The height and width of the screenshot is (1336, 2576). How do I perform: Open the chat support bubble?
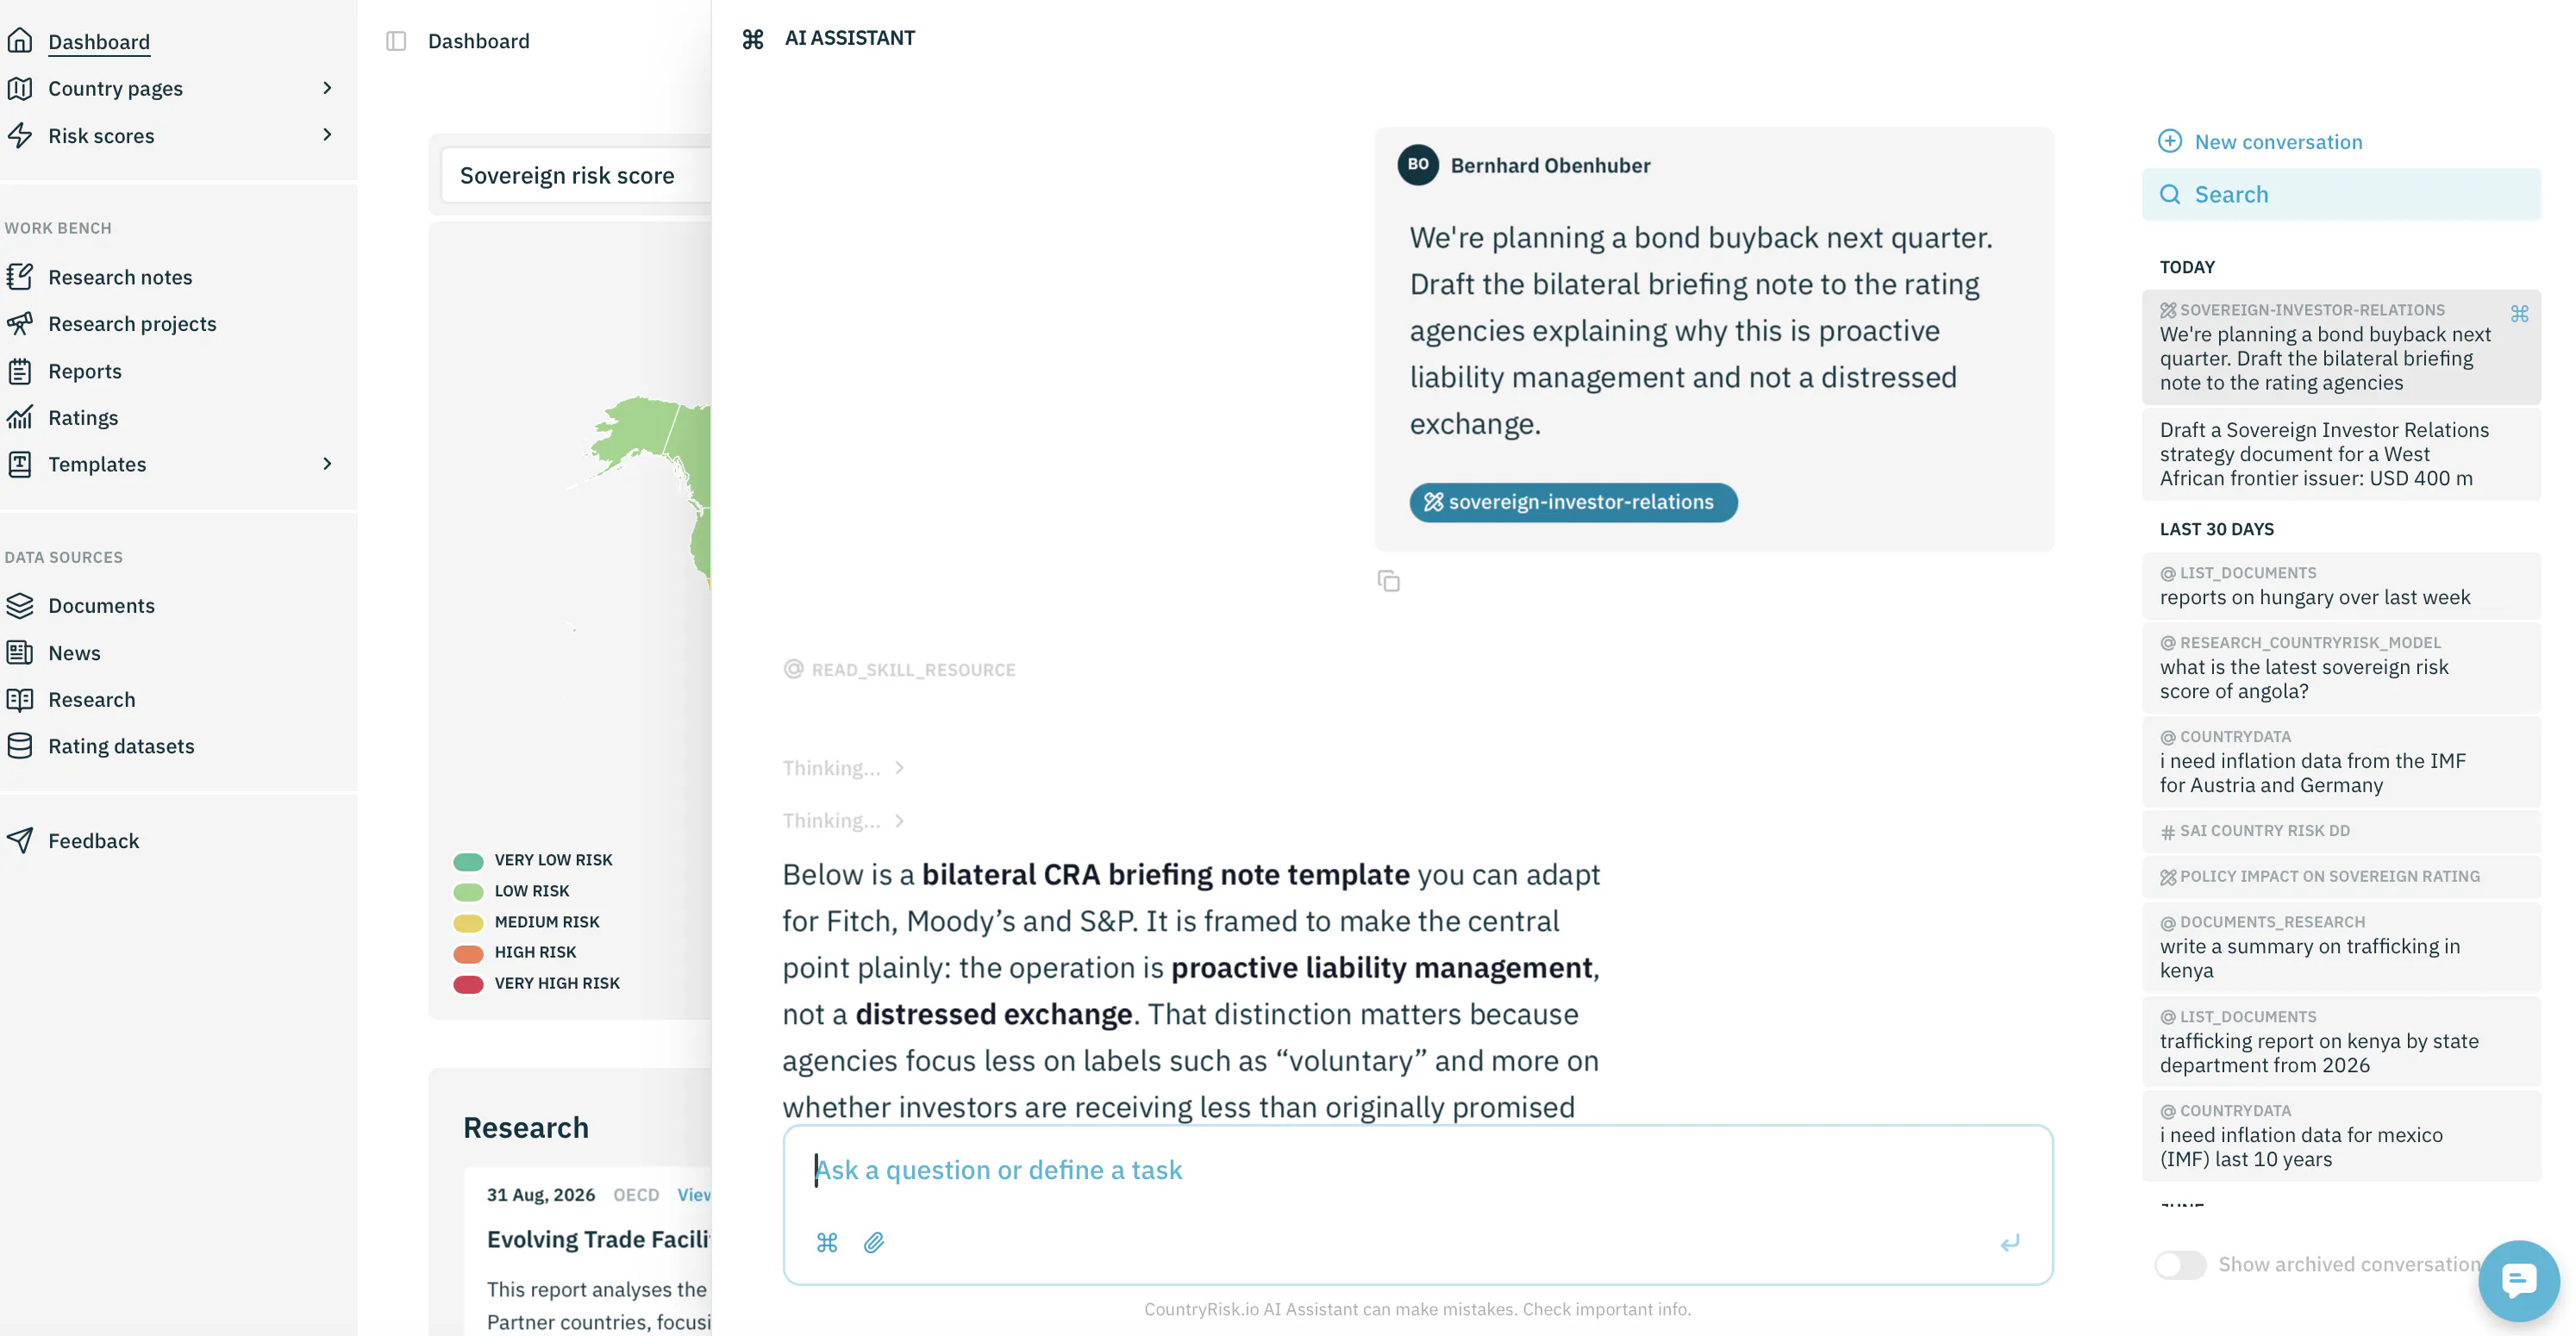tap(2518, 1280)
